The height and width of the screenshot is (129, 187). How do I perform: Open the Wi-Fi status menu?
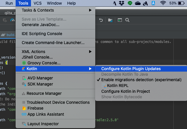pos(163,3)
